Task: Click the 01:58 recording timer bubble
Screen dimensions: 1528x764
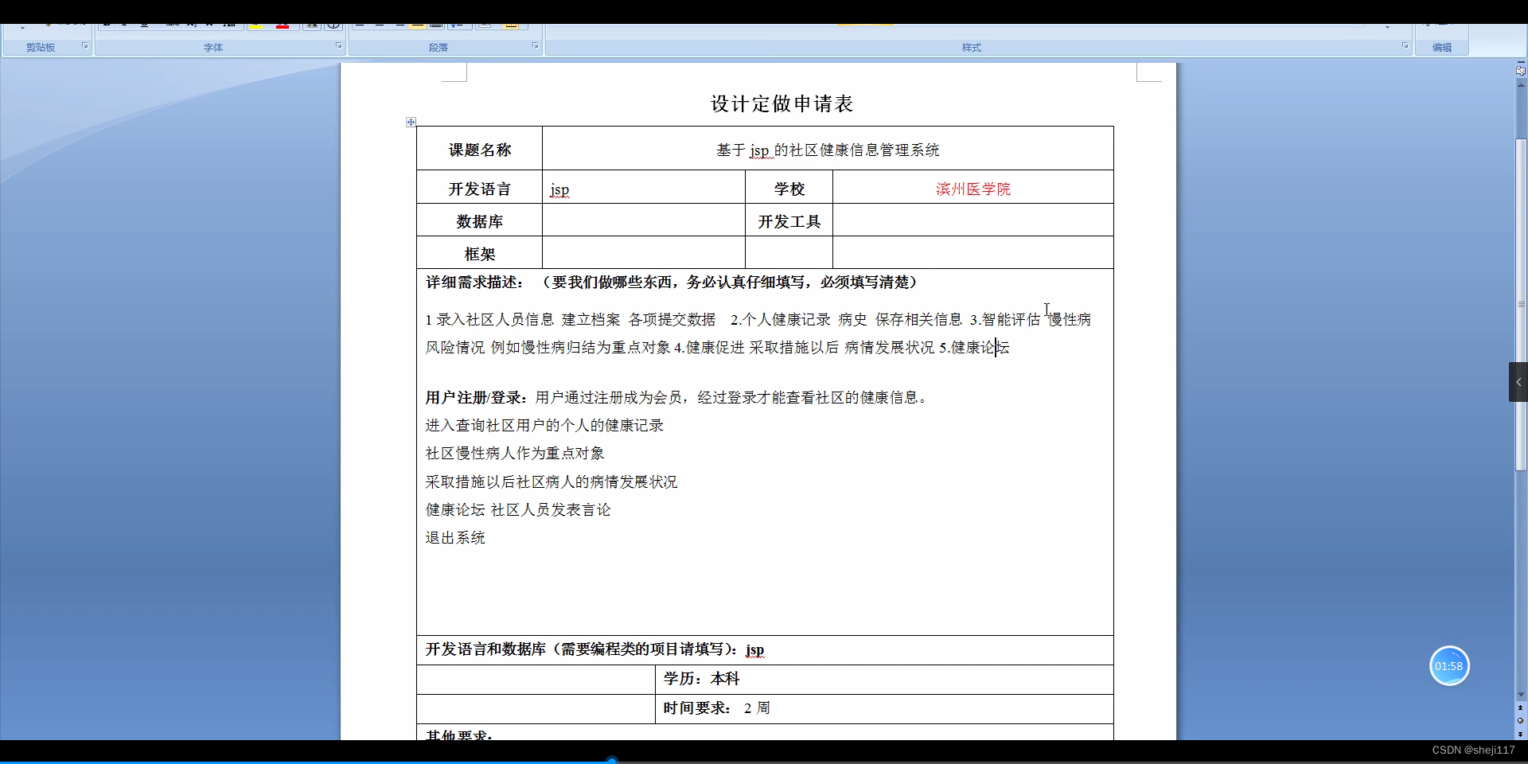Action: coord(1448,666)
